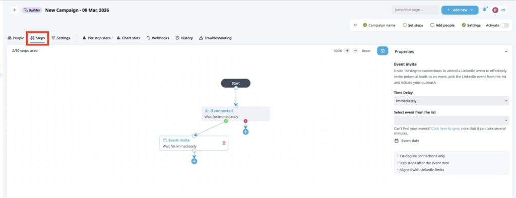Image resolution: width=516 pixels, height=198 pixels.
Task: Click the Settings checklist item
Action: point(471,25)
